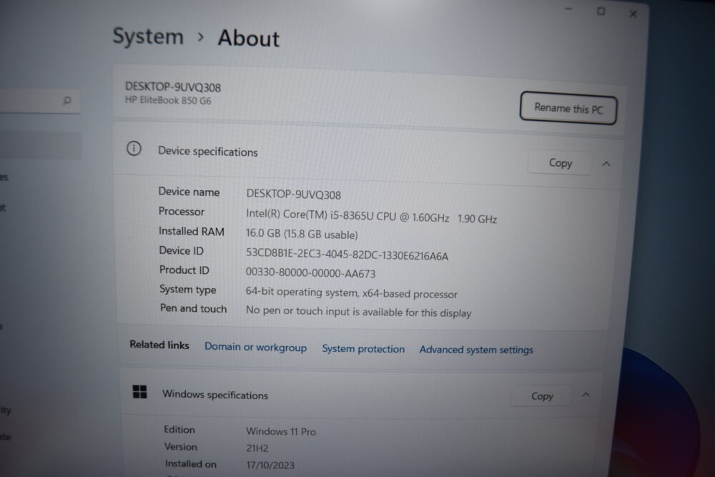Close the Settings window

click(x=633, y=14)
